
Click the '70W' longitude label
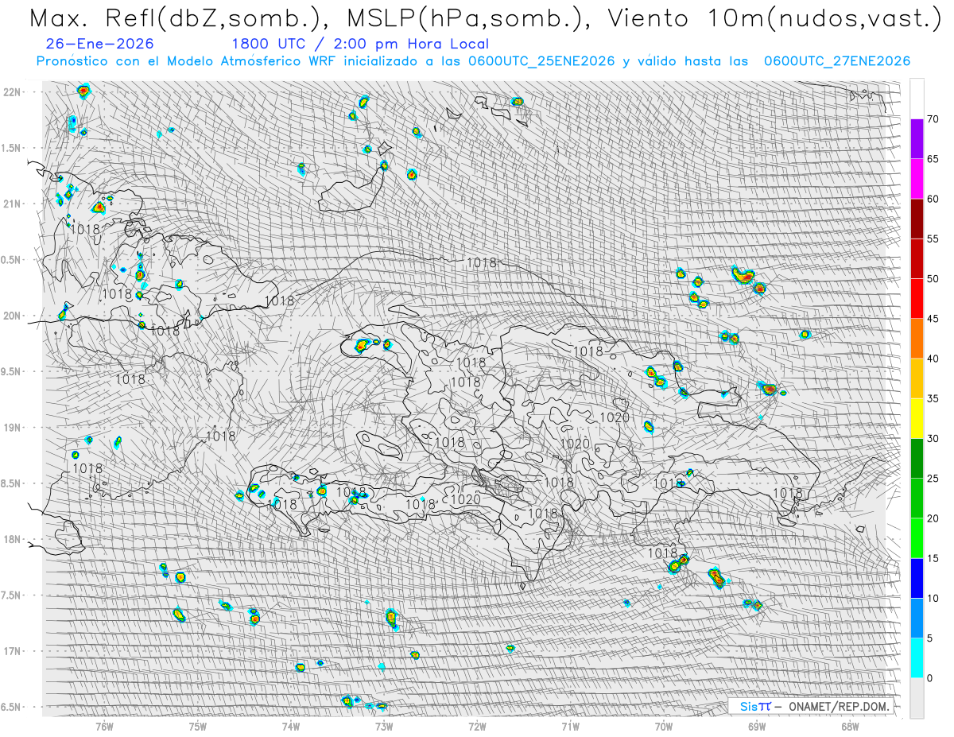click(663, 725)
